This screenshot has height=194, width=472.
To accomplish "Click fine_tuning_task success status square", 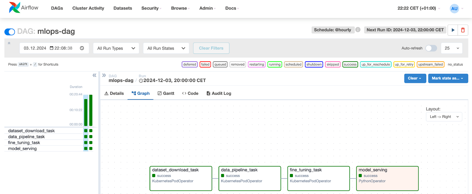I will (x=291, y=176).
